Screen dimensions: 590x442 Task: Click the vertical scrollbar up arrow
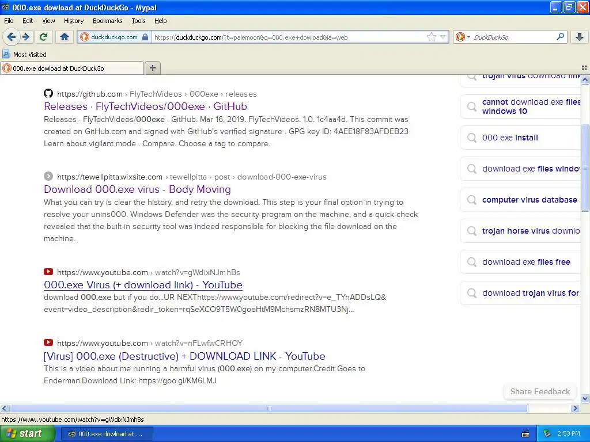click(585, 79)
